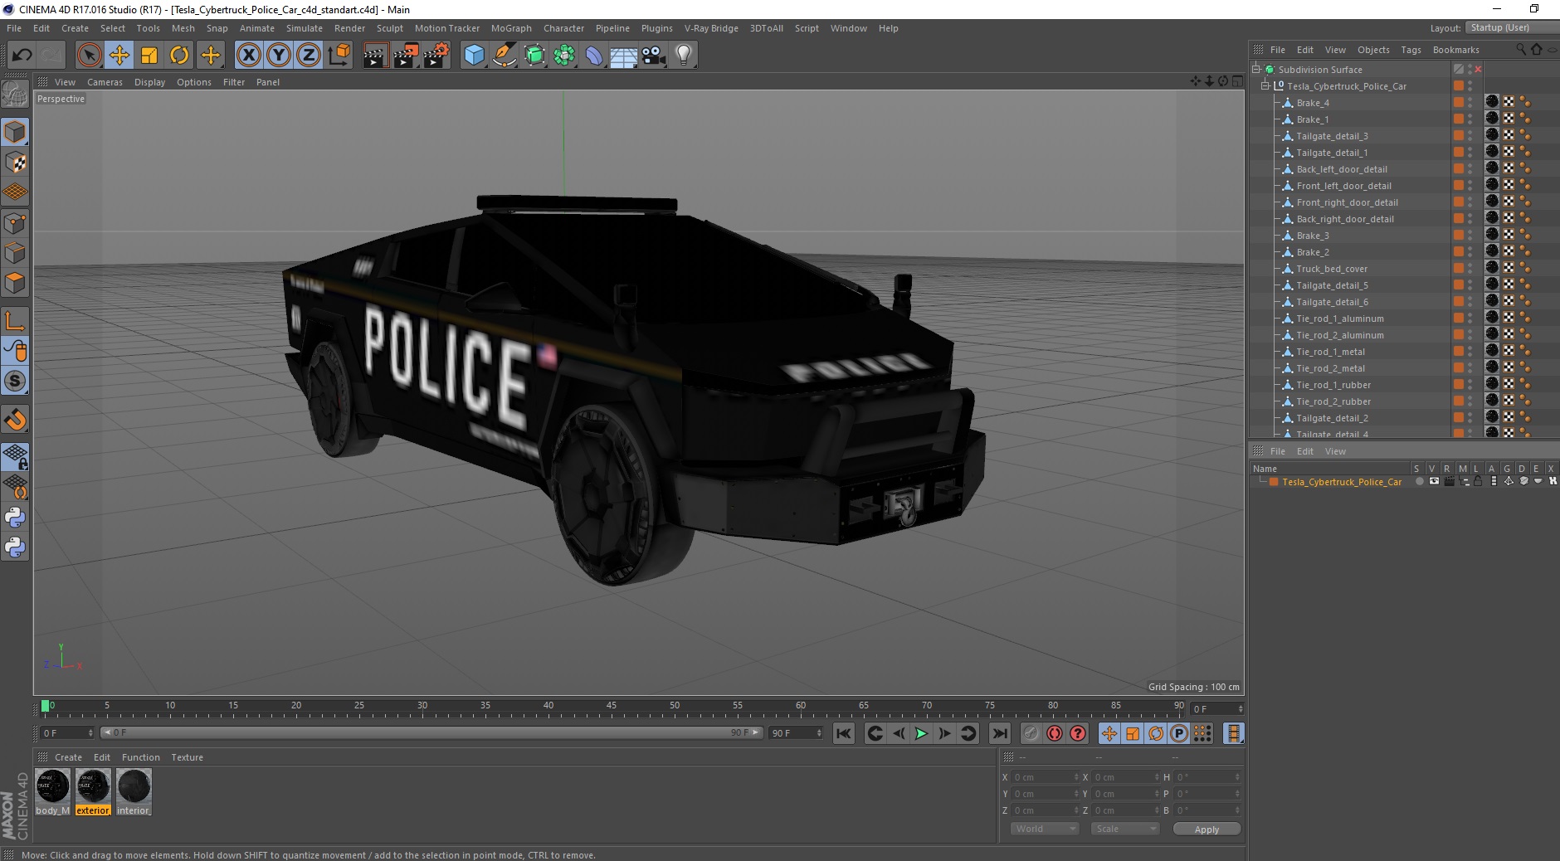Open the V-Ray Bridge menu
The width and height of the screenshot is (1560, 861).
click(711, 28)
